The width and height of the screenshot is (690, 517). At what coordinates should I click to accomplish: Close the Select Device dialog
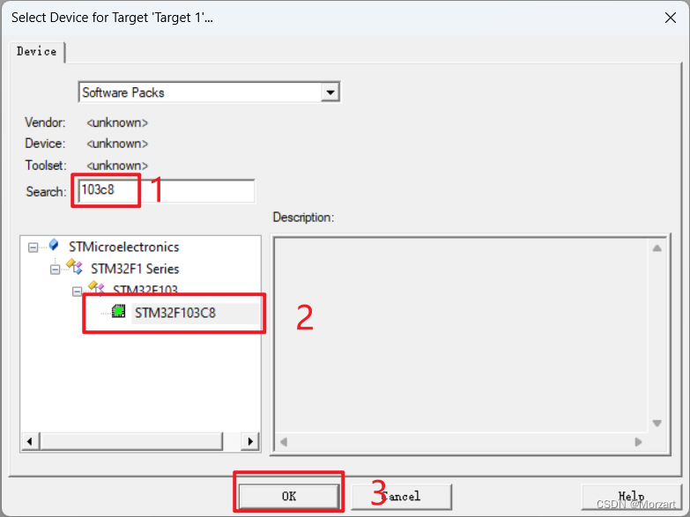click(x=671, y=18)
